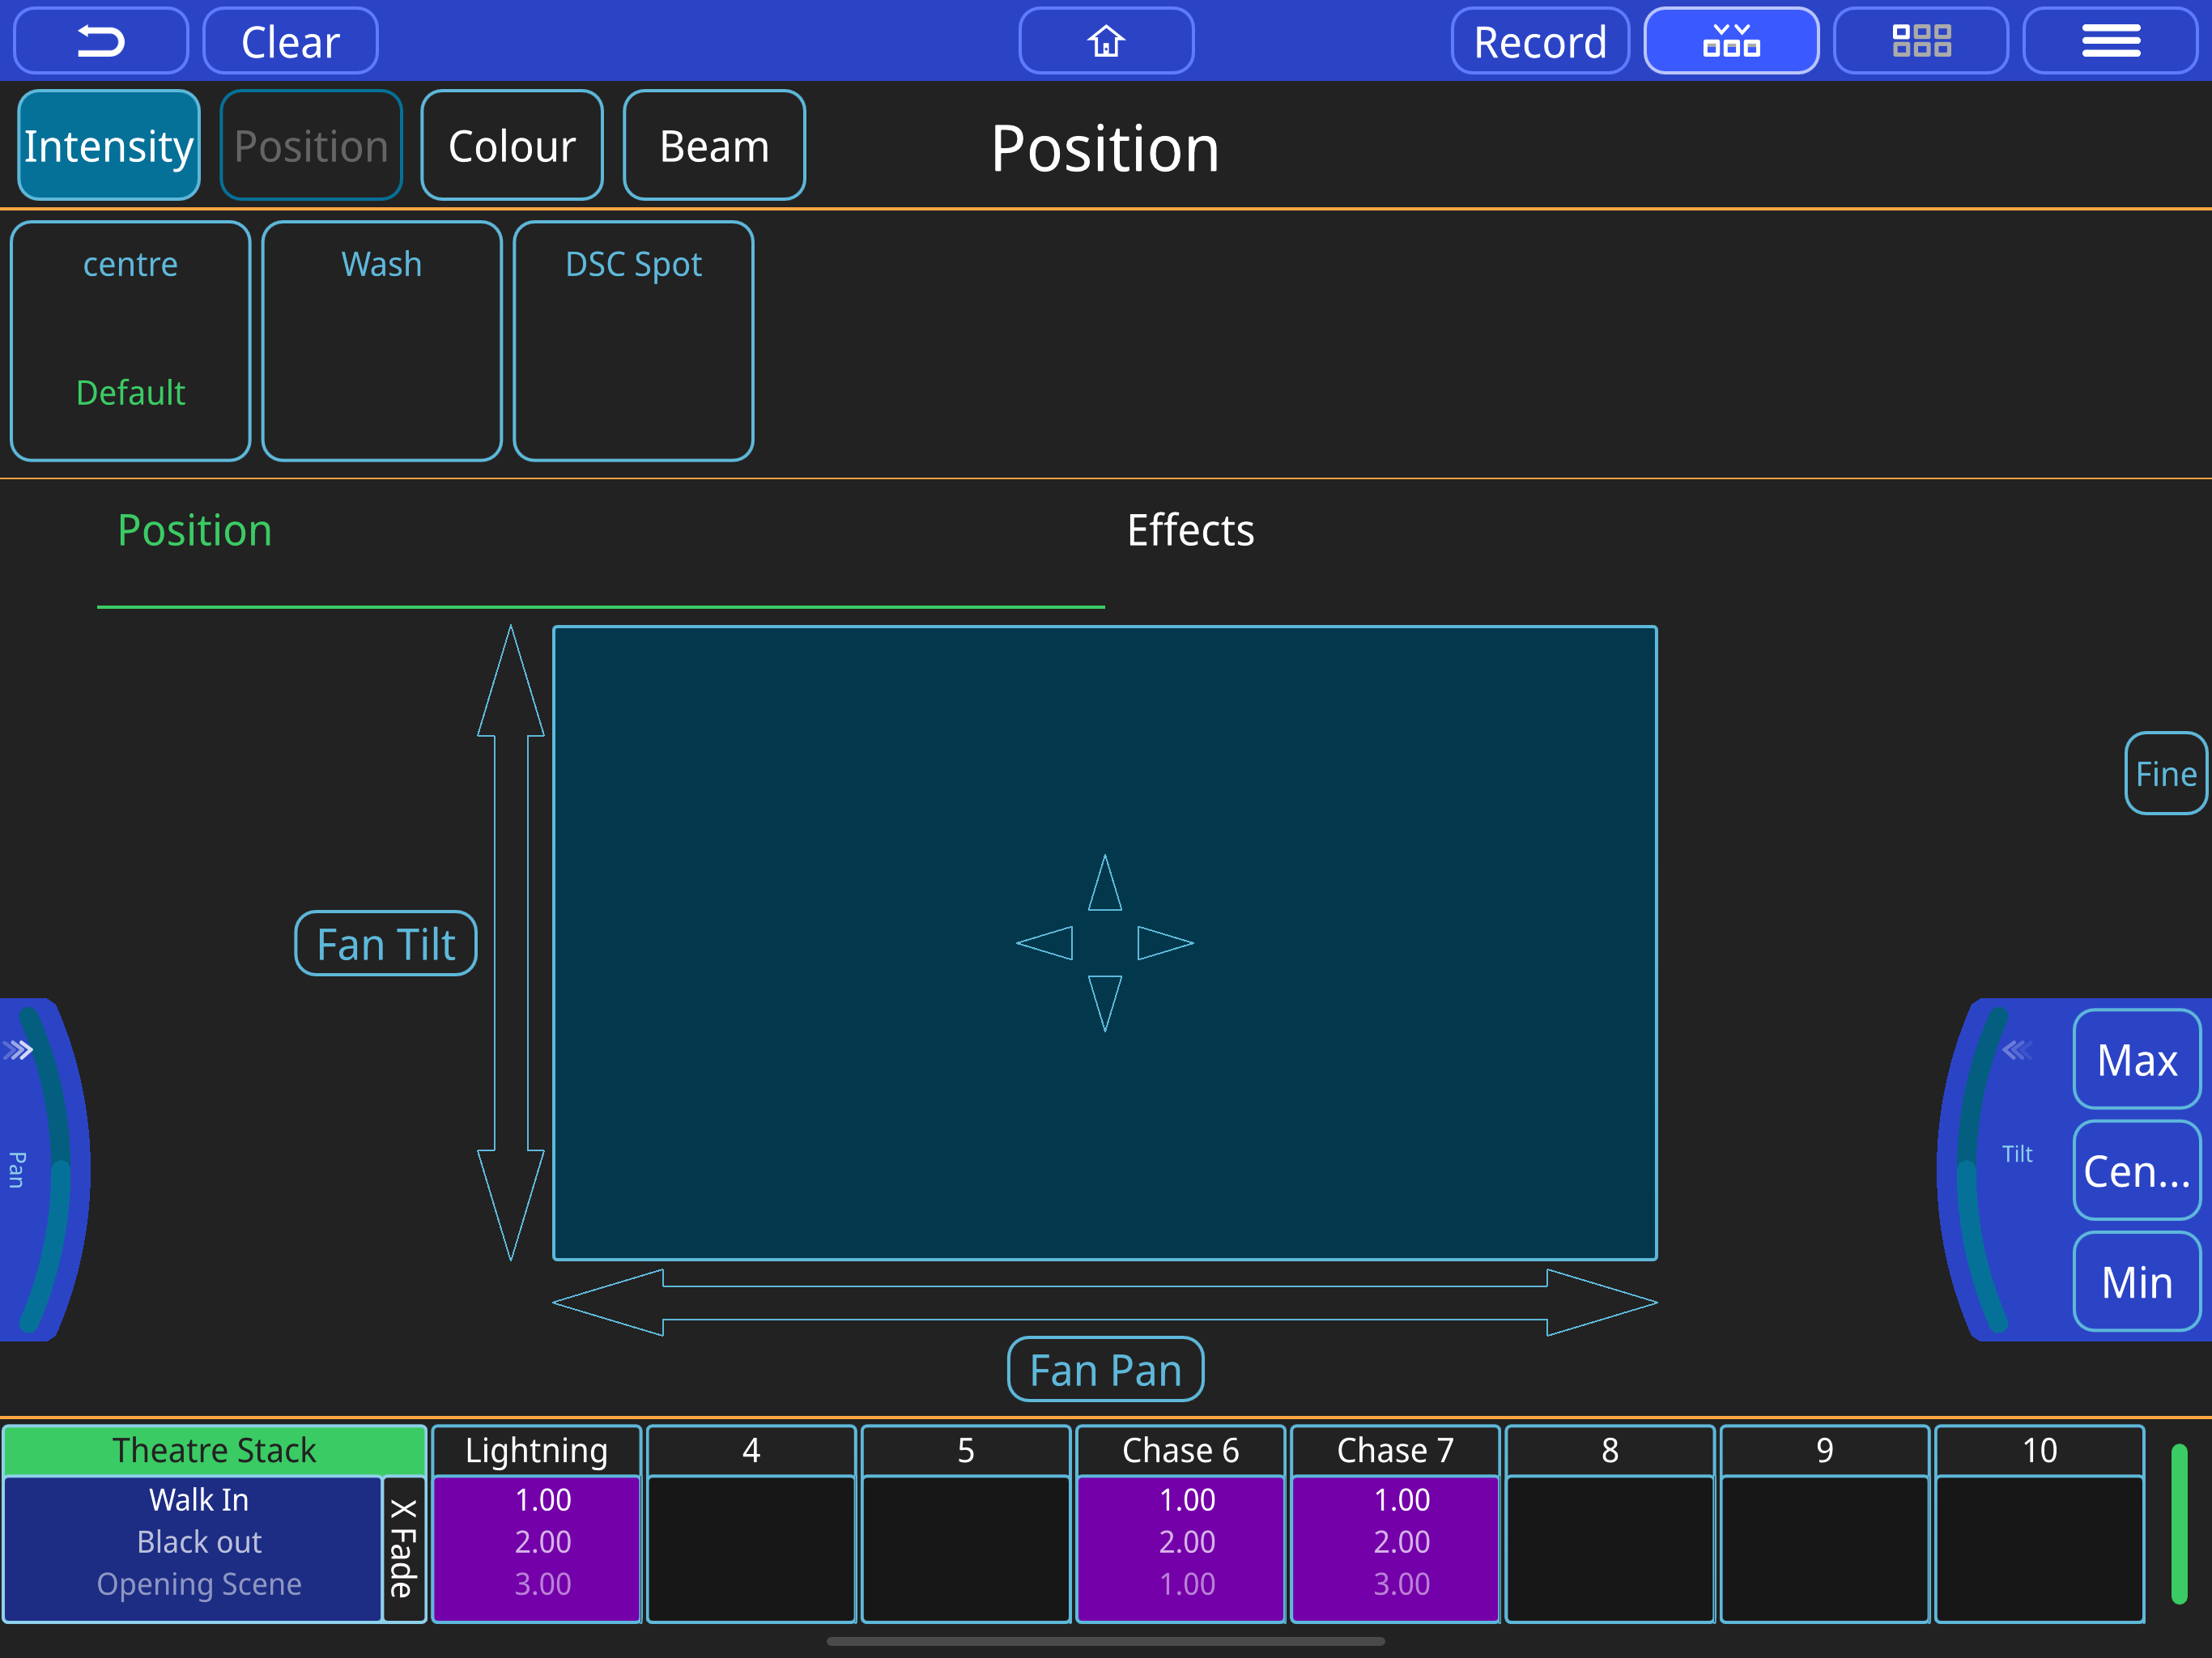Set tilt to Centre
This screenshot has width=2212, height=1658.
point(2137,1170)
